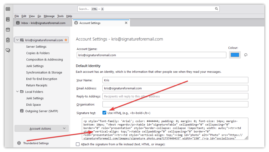Uncheck the Use HTML checkbox
This screenshot has height=152, width=269.
(104, 113)
